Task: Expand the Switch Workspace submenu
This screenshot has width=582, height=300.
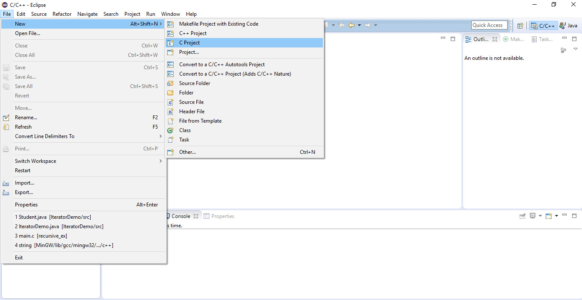Action: click(35, 161)
